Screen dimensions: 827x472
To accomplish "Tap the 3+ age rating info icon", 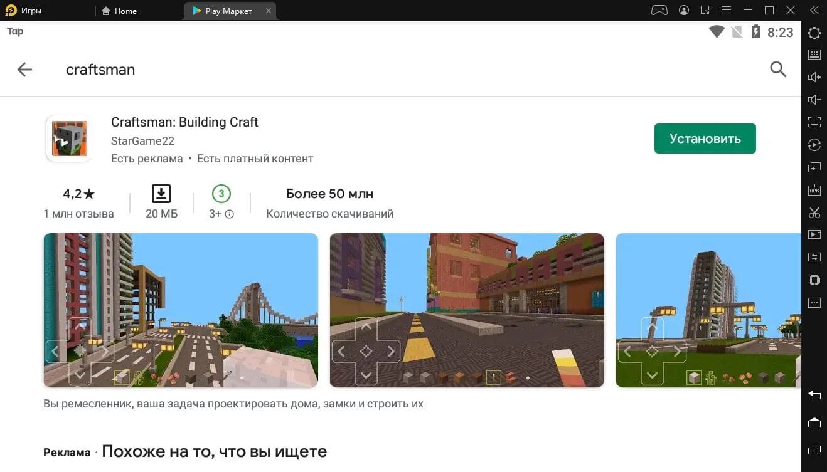I will coord(230,214).
